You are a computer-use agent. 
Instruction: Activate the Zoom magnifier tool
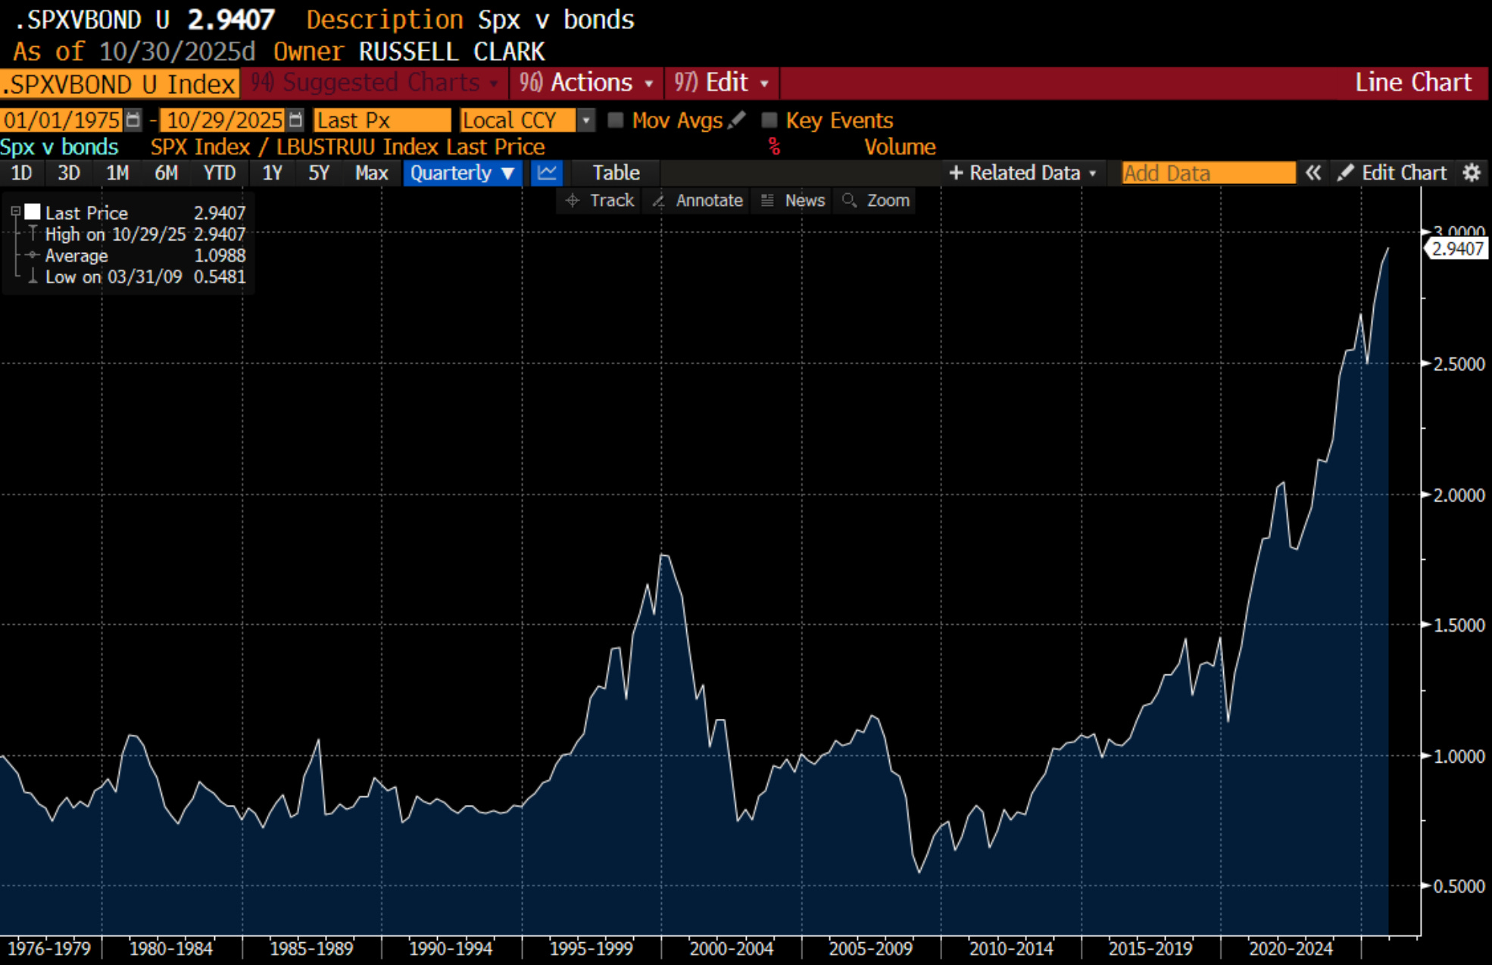pos(876,200)
